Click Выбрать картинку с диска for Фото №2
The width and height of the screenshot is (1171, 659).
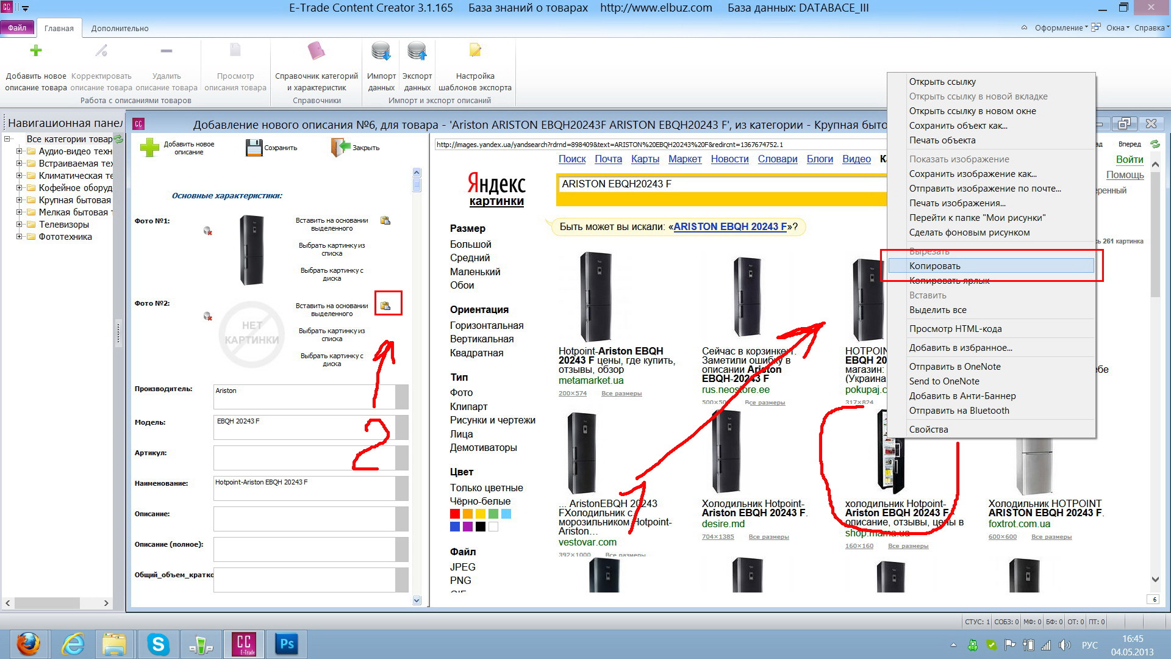click(x=332, y=360)
